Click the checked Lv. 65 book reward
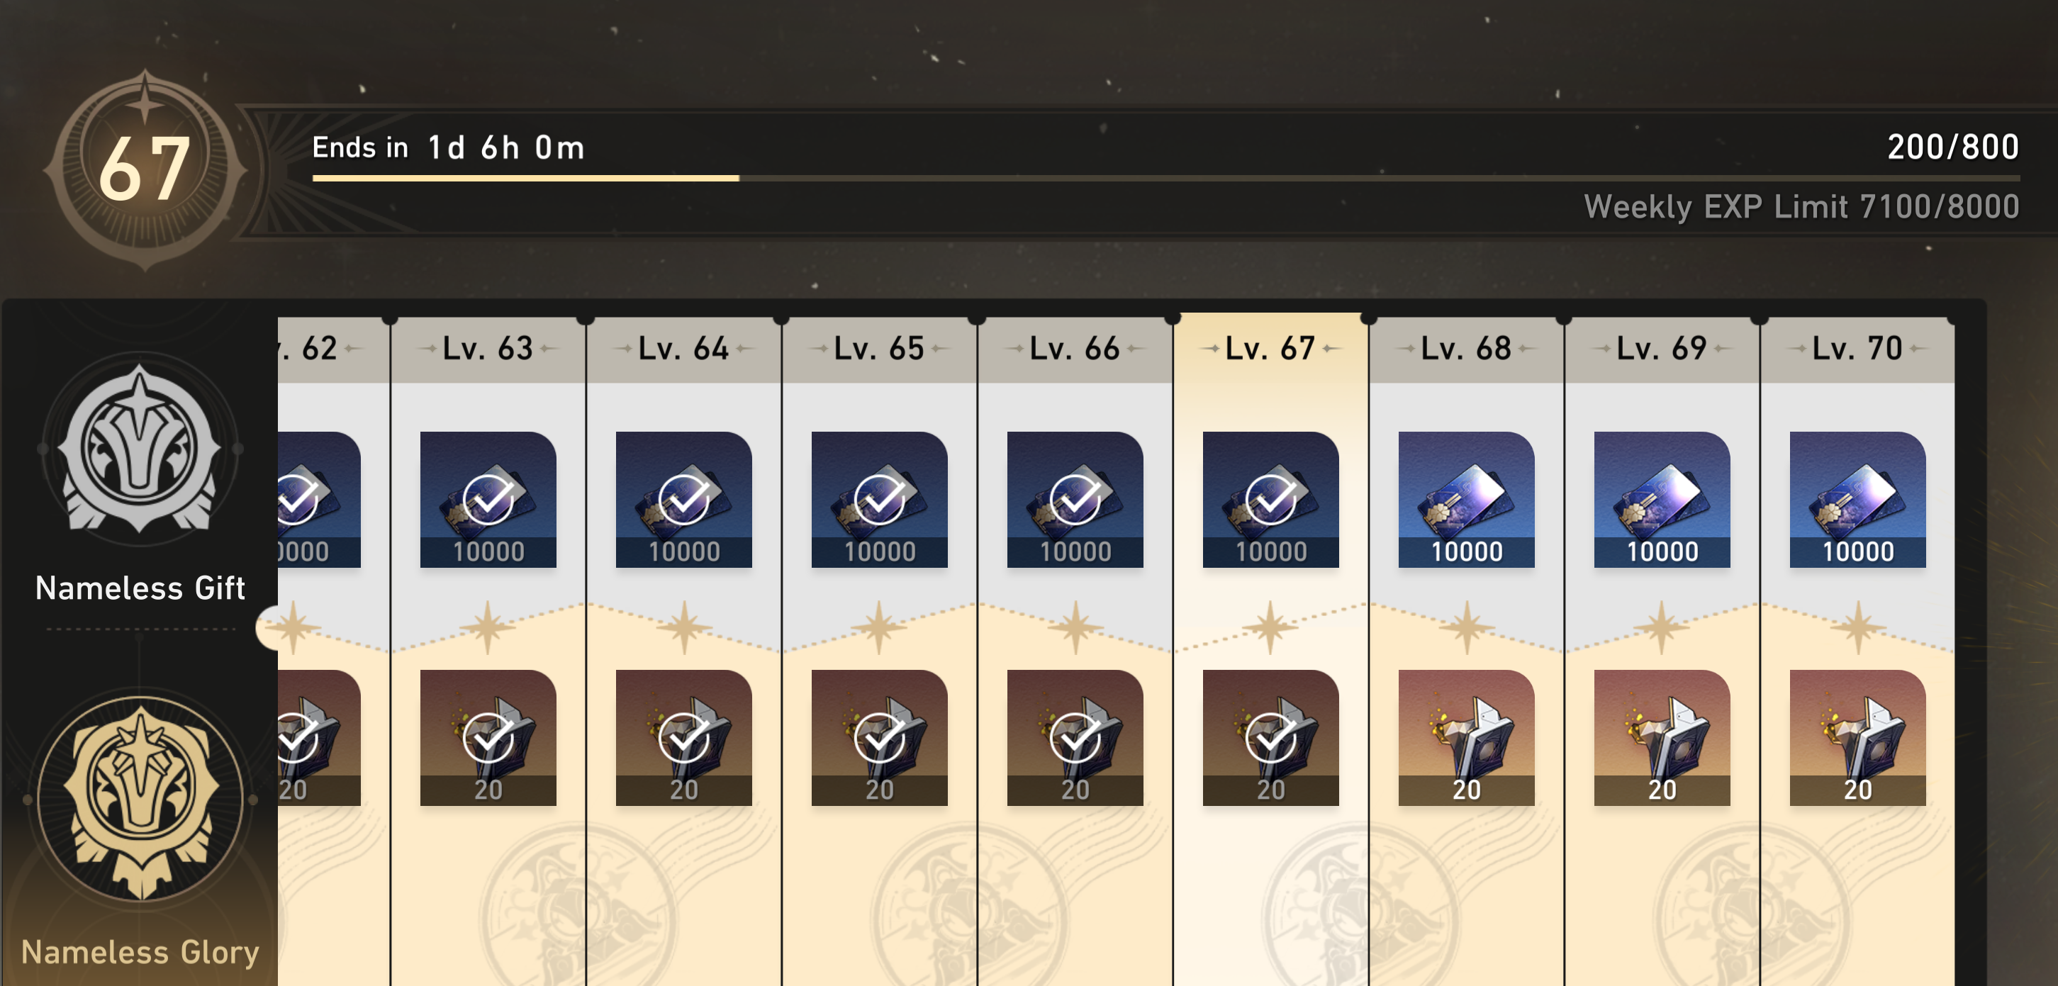Screen dimensions: 2058x986 tap(880, 737)
